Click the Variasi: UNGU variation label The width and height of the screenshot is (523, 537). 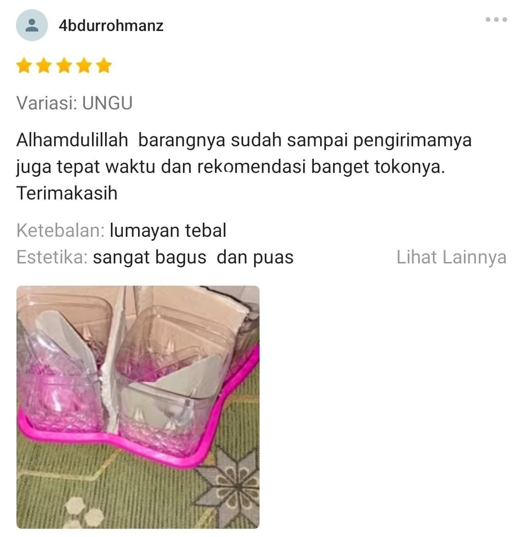(74, 103)
